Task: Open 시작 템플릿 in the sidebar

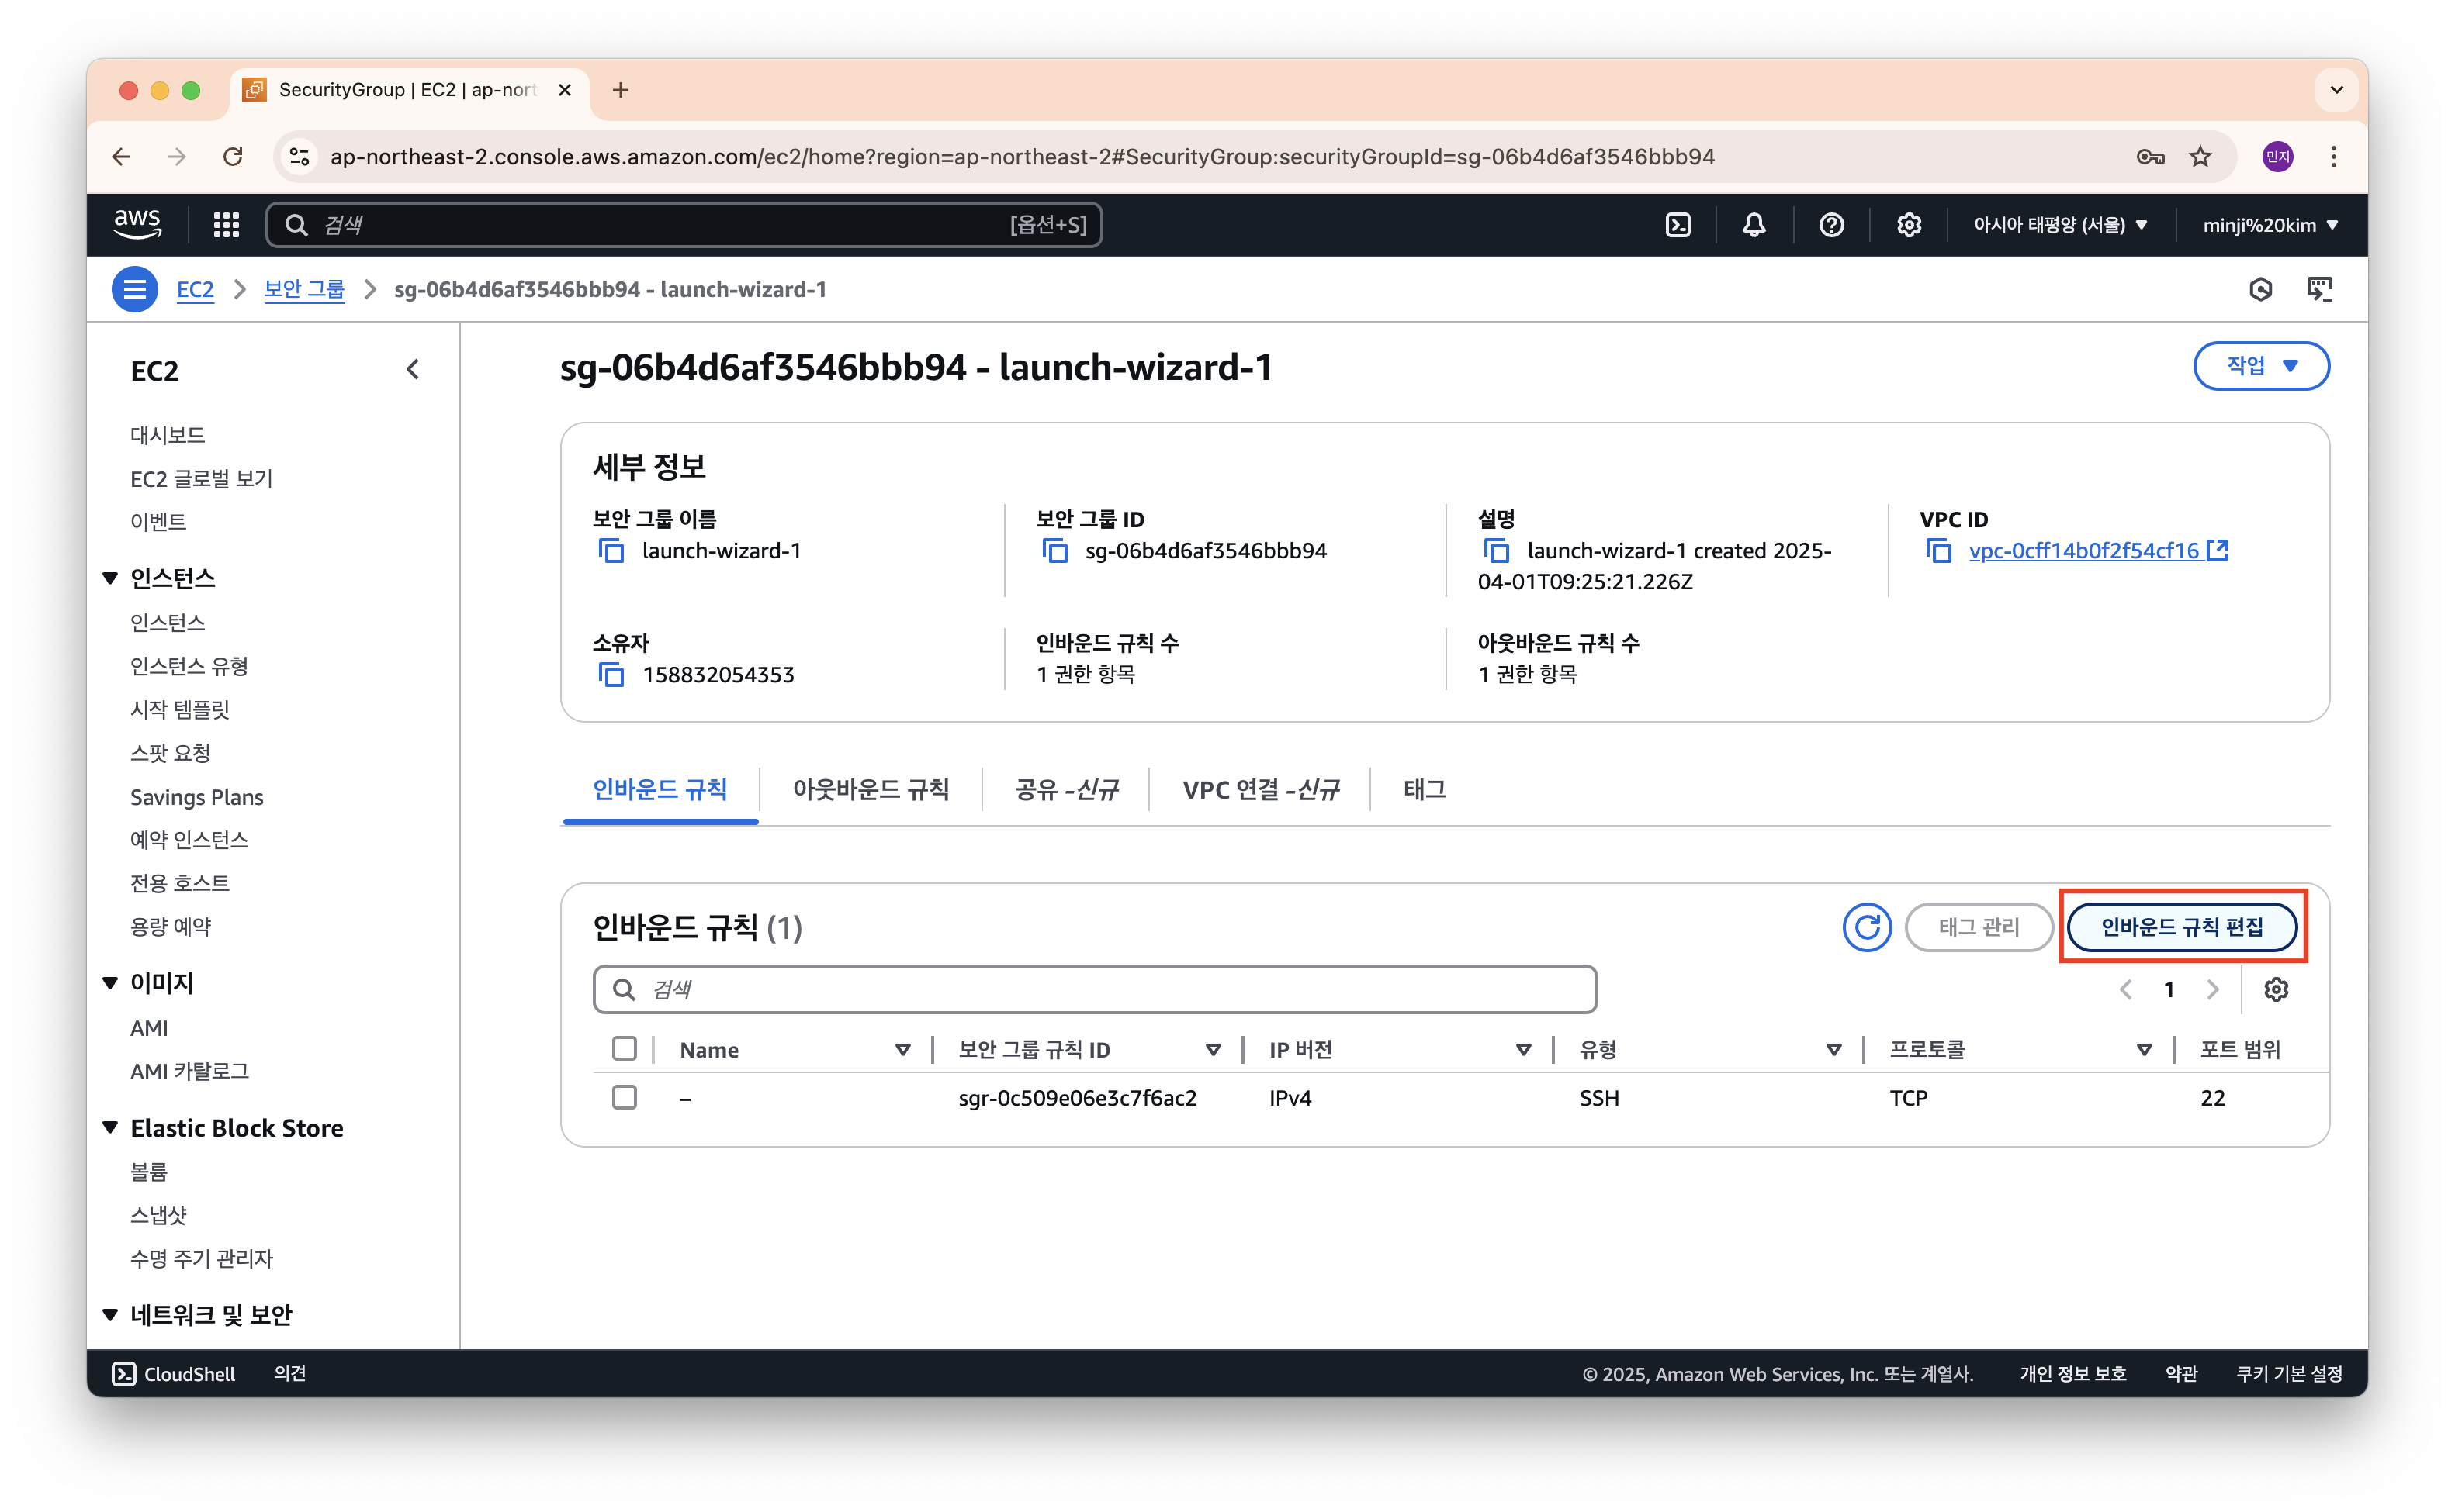Action: [x=180, y=710]
